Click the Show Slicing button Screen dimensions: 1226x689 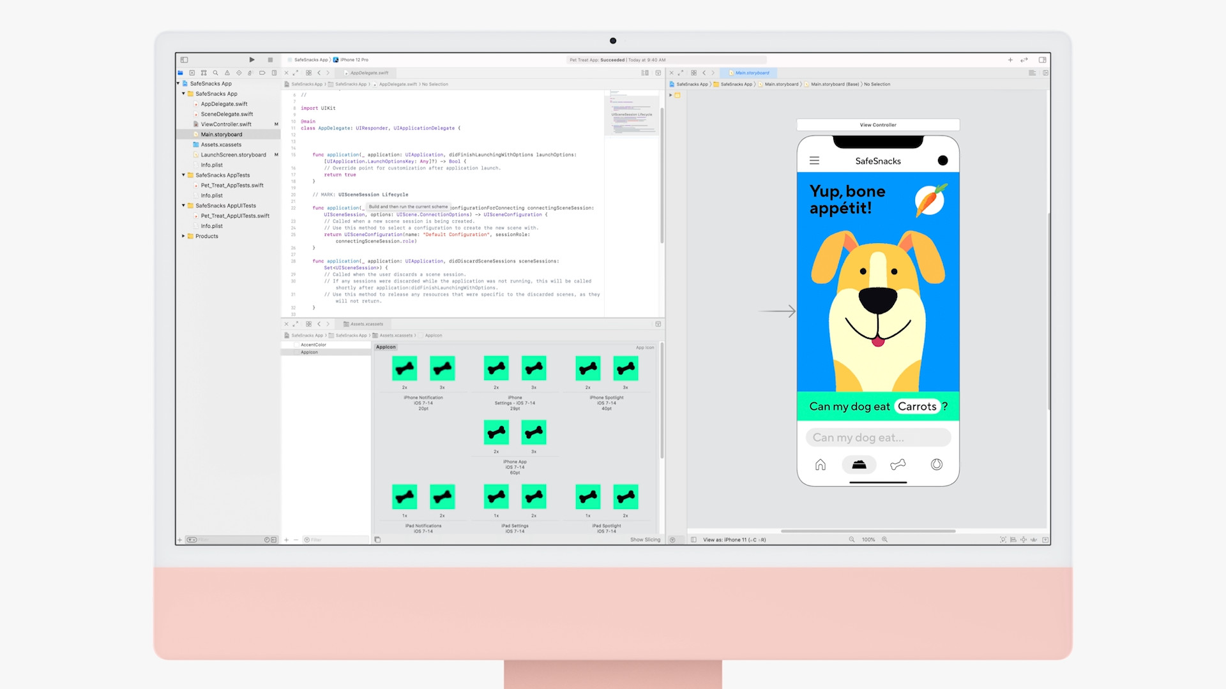point(645,540)
